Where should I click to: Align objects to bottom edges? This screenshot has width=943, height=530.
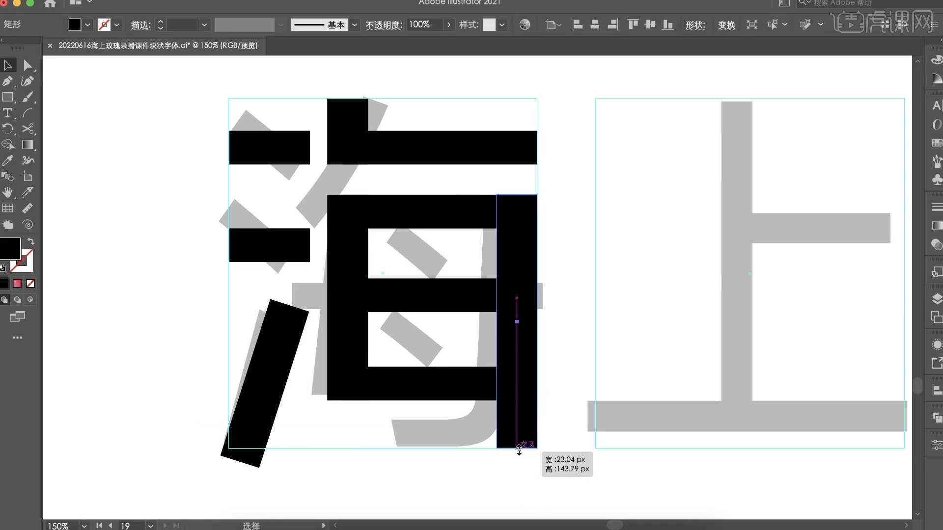pos(667,25)
